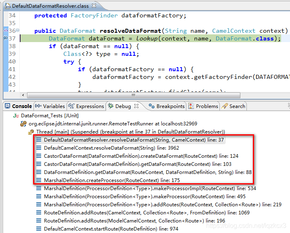The image size is (290, 233).
Task: Click the Search flashlight icon
Action: coord(225,106)
